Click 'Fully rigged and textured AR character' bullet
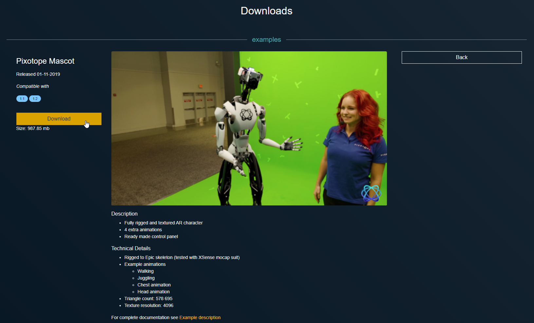 coord(163,223)
